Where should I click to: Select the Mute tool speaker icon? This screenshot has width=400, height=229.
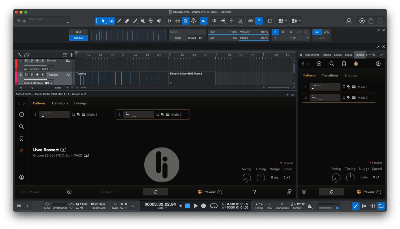point(143,21)
